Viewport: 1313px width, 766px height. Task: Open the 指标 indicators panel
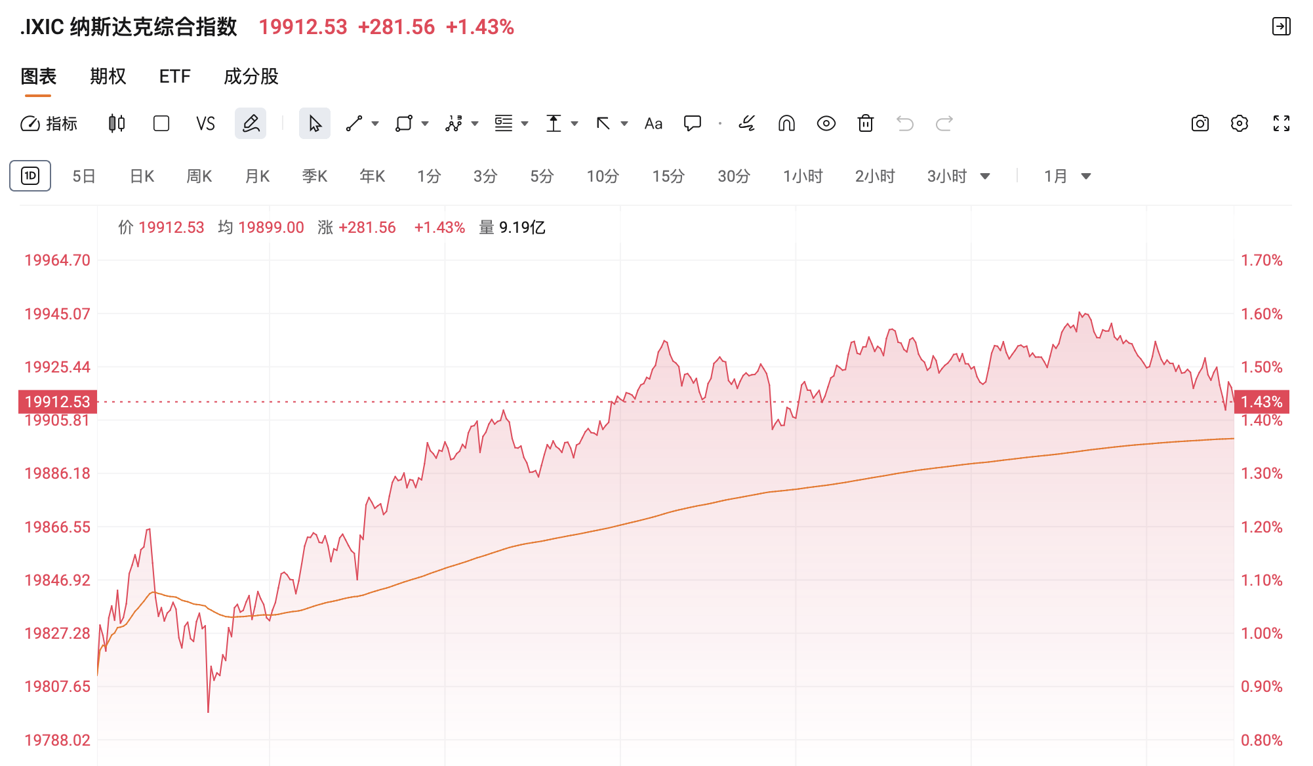click(49, 123)
